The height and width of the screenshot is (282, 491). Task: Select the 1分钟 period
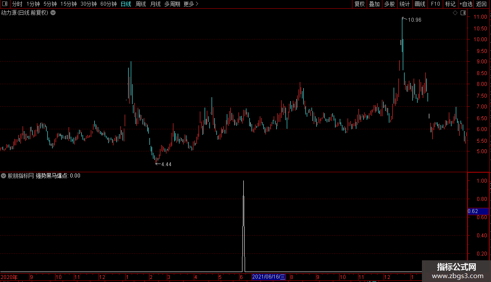point(33,4)
